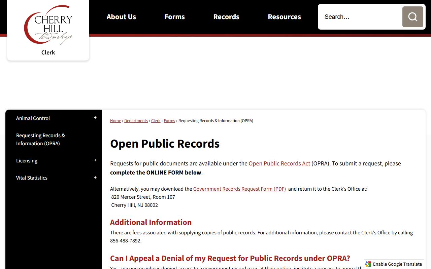Click Enable Google Translate button

click(x=394, y=264)
